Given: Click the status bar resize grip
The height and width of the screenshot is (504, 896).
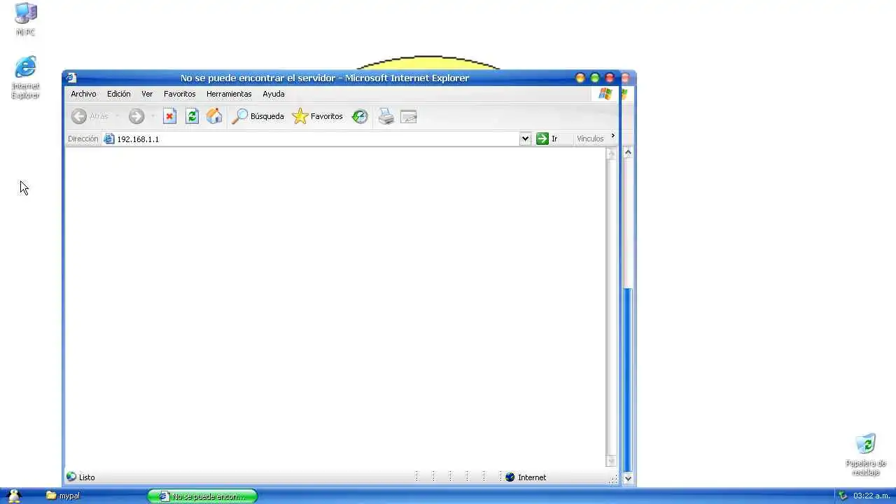Looking at the screenshot, I should (x=614, y=479).
